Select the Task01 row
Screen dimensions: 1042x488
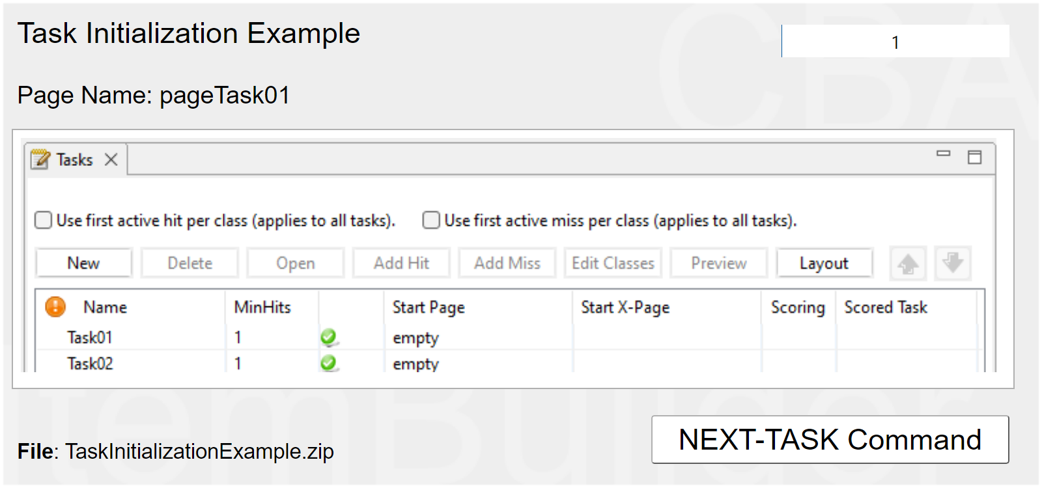pyautogui.click(x=90, y=338)
